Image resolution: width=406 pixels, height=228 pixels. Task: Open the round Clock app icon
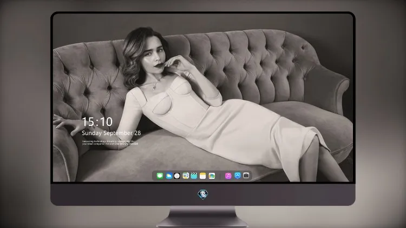click(x=177, y=176)
